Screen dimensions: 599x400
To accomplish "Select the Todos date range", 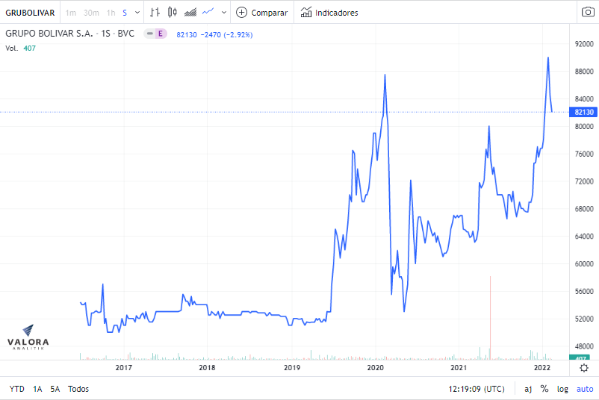I will [78, 389].
